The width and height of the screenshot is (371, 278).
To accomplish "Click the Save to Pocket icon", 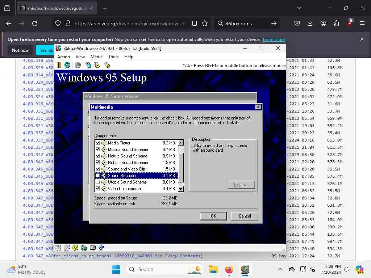I will (x=297, y=24).
